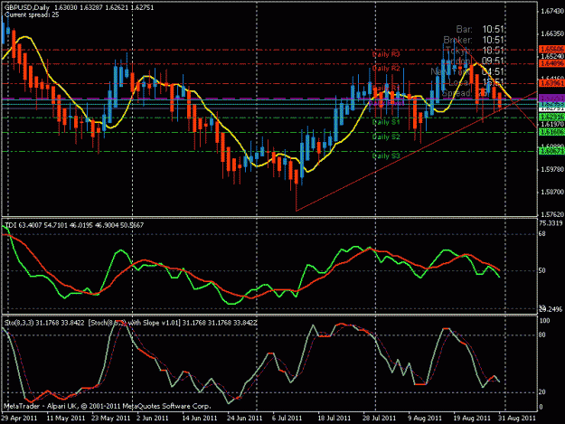Image resolution: width=565 pixels, height=424 pixels.
Task: Click the 100 level on stochastic scale
Action: (x=544, y=321)
